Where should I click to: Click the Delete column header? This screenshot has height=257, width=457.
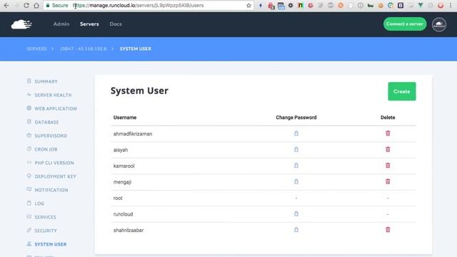click(x=388, y=117)
